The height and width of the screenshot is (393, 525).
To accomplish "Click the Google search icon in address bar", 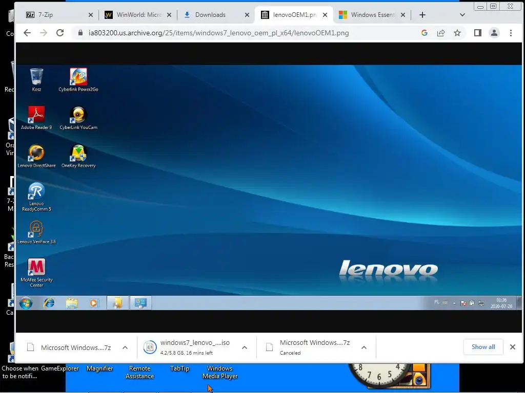I will [424, 33].
